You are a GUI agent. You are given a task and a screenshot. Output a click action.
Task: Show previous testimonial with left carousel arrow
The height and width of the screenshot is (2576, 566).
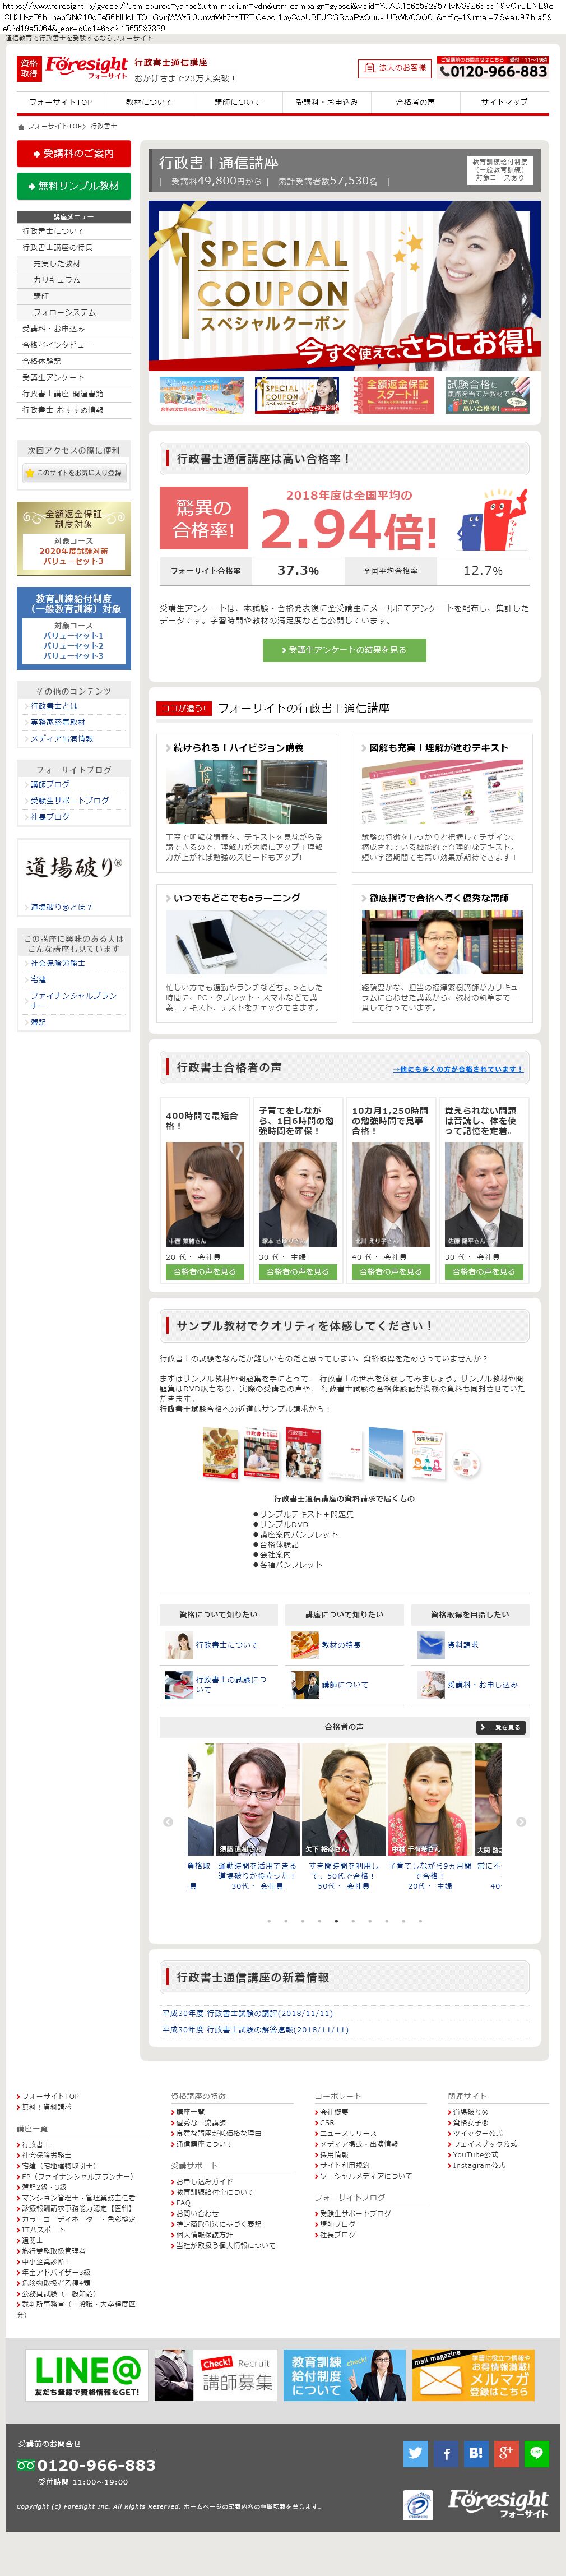168,1821
